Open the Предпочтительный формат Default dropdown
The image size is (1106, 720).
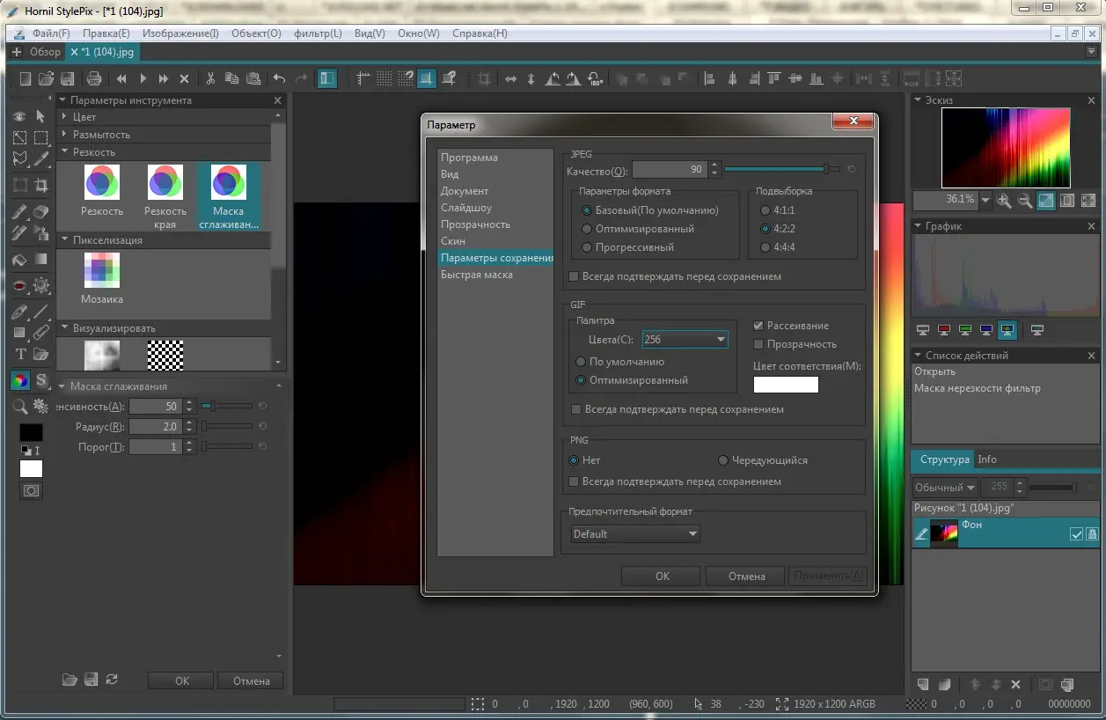point(634,533)
